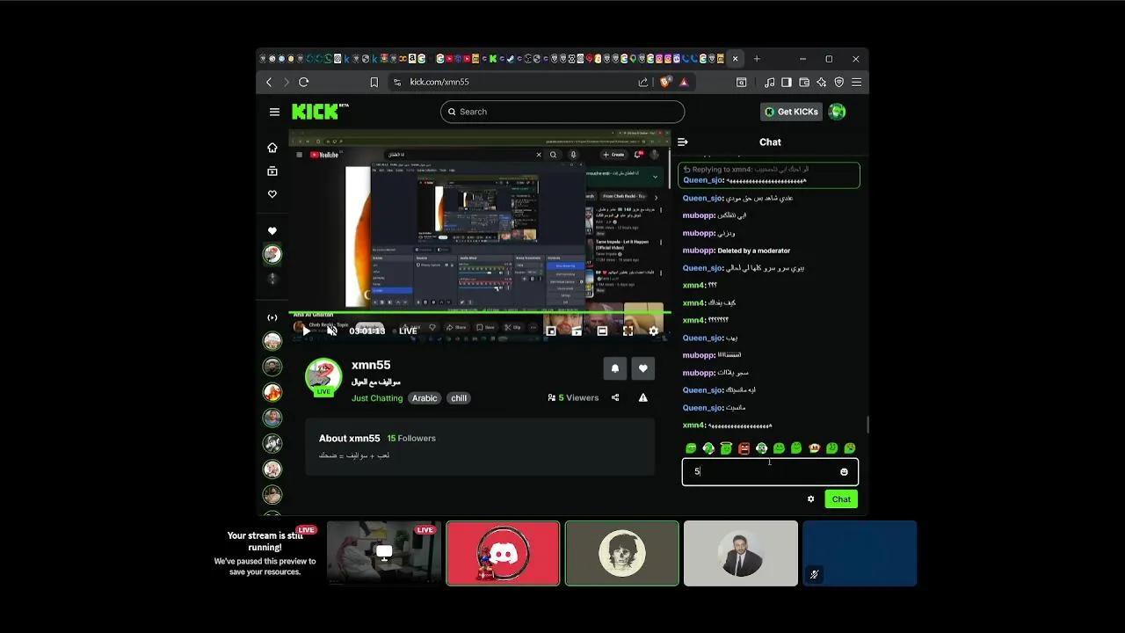The height and width of the screenshot is (633, 1125).
Task: Open stream player settings gear
Action: pyautogui.click(x=653, y=331)
